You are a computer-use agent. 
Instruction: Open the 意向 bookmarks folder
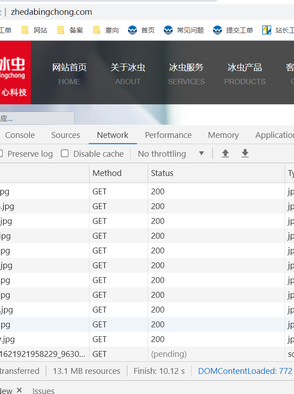pos(106,30)
